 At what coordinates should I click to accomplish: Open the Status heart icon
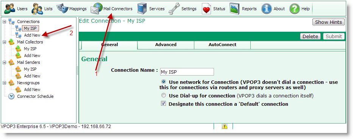[x=206, y=9]
